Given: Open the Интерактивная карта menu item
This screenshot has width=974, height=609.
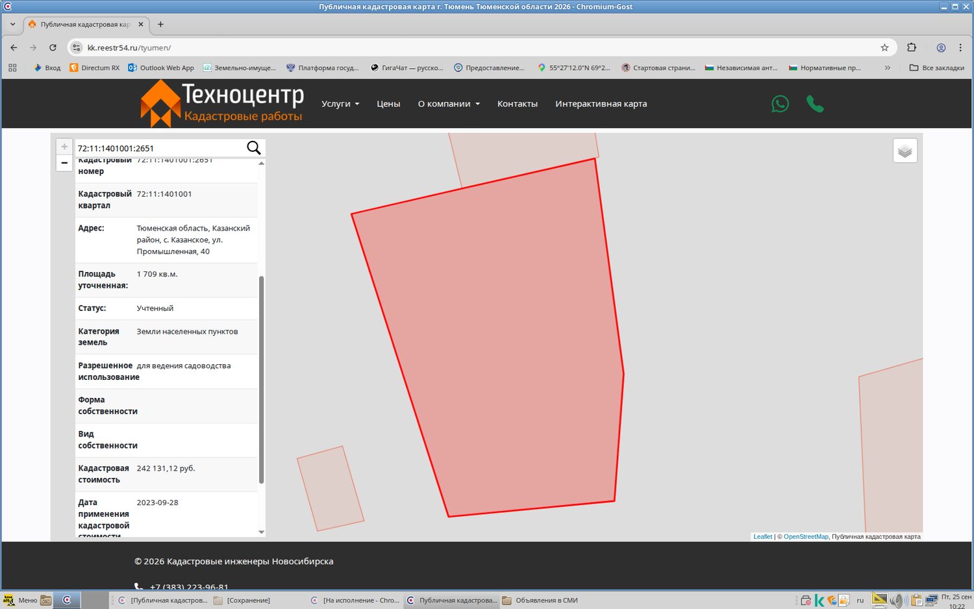Looking at the screenshot, I should click(x=601, y=104).
